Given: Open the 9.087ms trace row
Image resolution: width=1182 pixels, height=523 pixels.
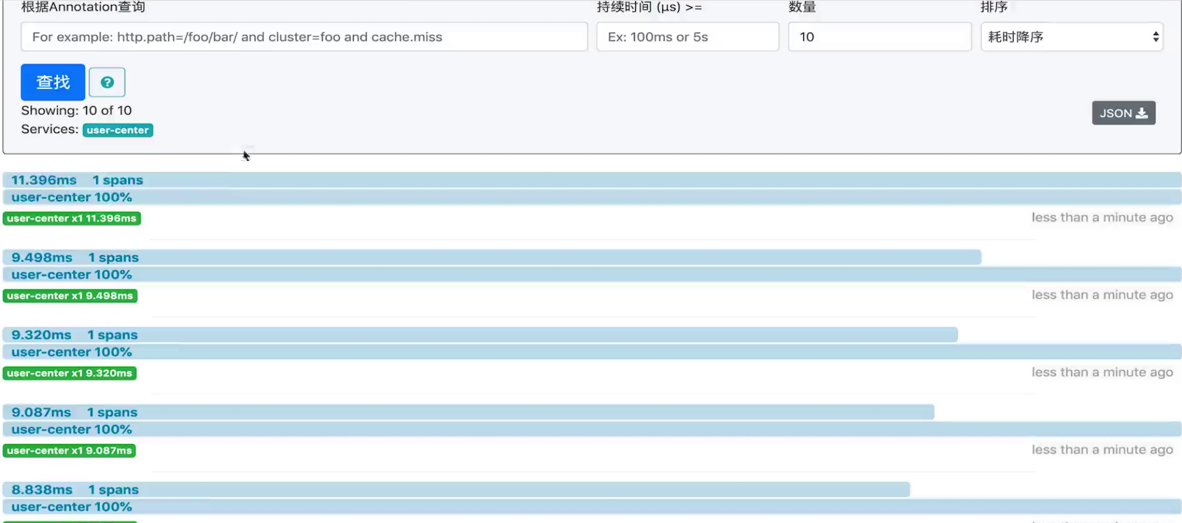Looking at the screenshot, I should (x=468, y=412).
